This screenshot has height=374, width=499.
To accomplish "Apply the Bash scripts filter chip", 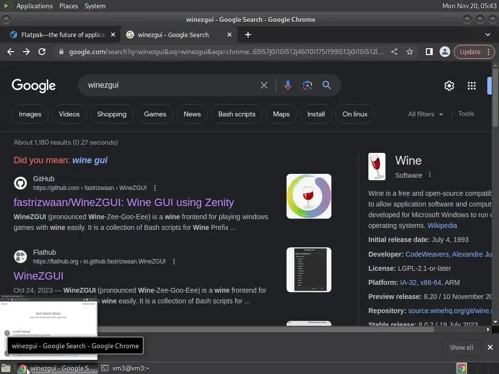I will [x=237, y=114].
